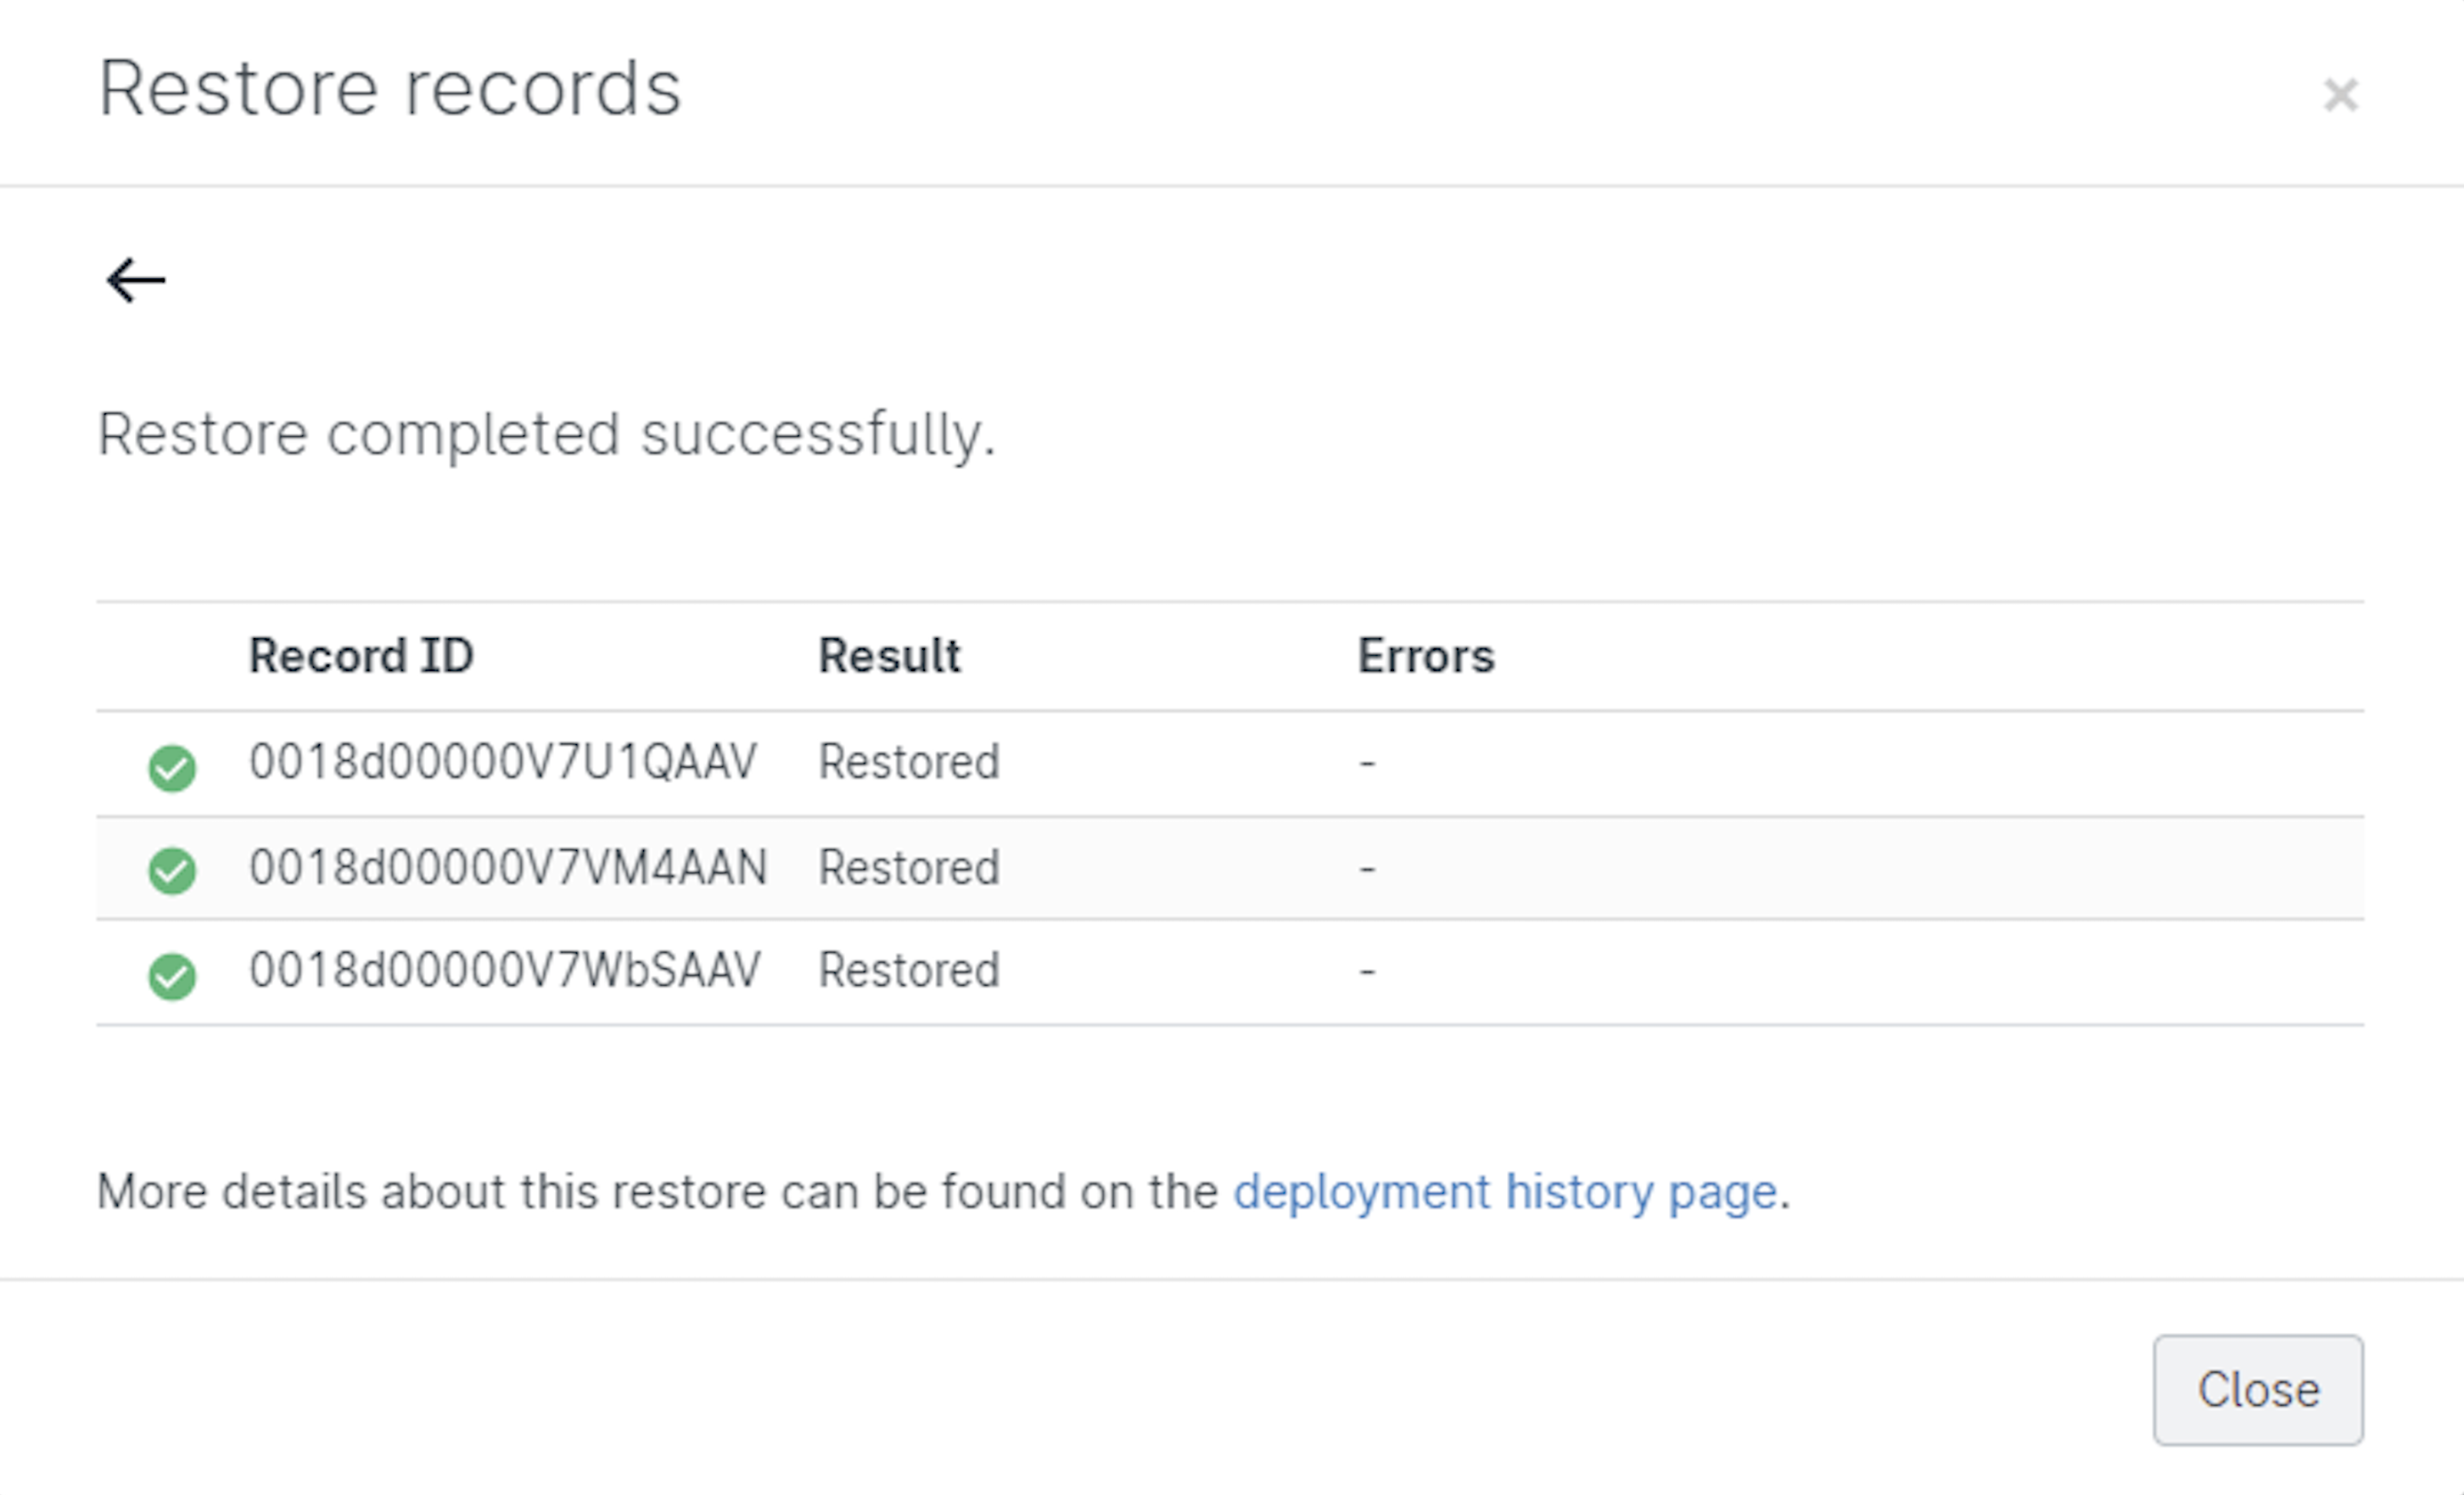
Task: Select record ID 0018d00000V7WbSAAV text
Action: tap(505, 970)
